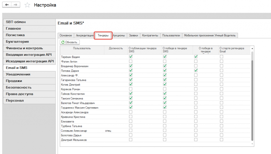Select the Попова Дария user row
The width and height of the screenshot is (271, 154).
click(155, 71)
